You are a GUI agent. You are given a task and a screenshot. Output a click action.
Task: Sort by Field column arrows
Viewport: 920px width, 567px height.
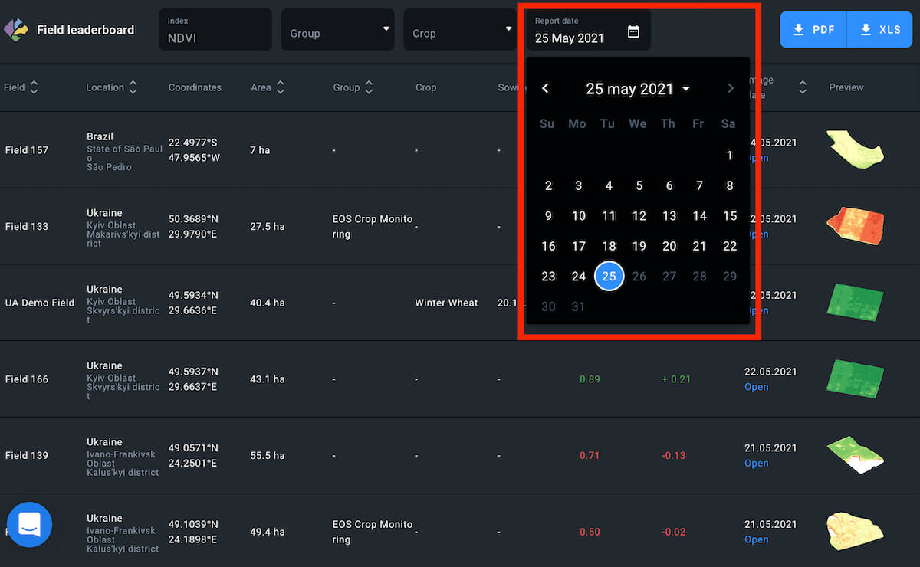[x=34, y=87]
